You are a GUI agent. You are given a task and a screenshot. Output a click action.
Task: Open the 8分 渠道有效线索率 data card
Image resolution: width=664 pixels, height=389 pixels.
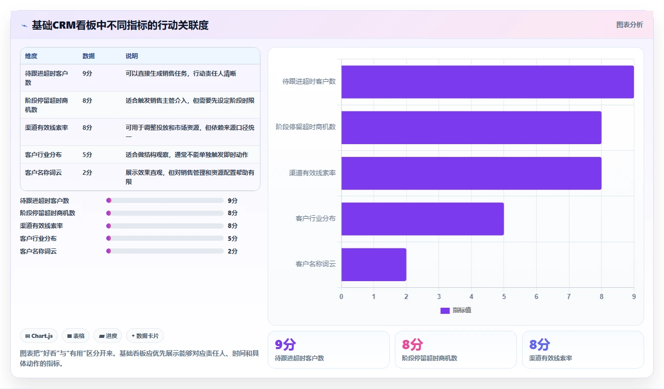[x=583, y=350]
